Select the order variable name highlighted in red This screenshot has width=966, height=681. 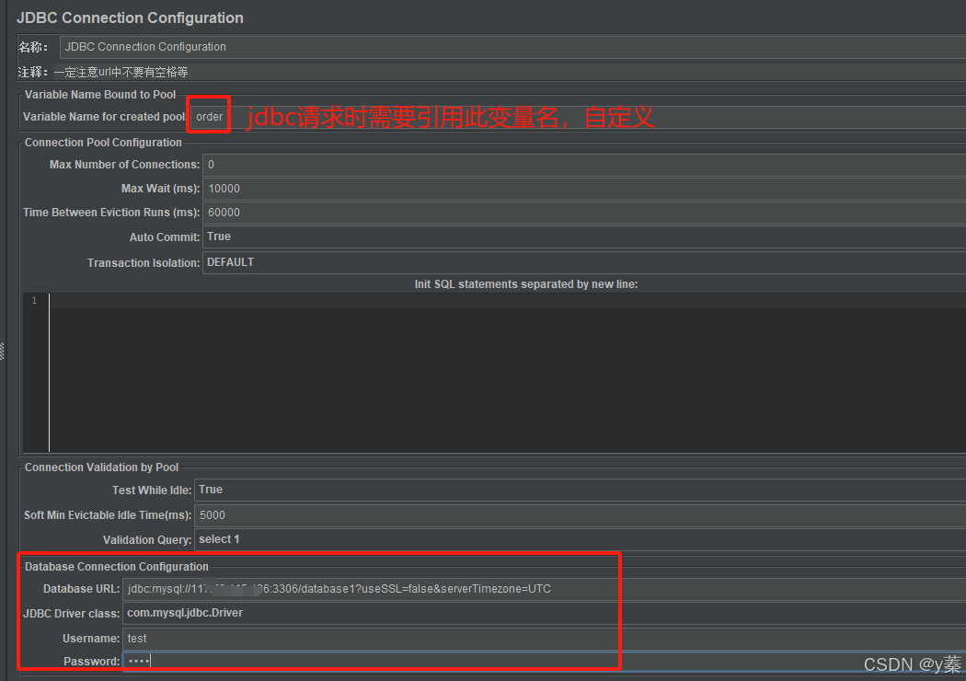click(x=208, y=116)
